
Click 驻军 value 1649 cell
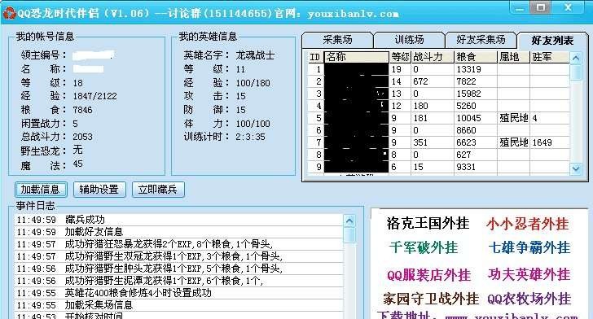(550, 142)
